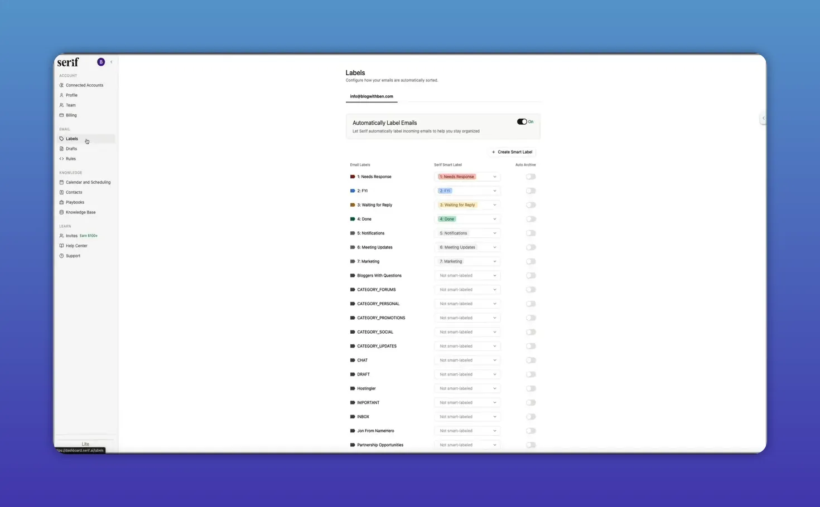Screen dimensions: 820x507
Task: Open dropdown for Bloggers With Questions
Action: [467, 275]
